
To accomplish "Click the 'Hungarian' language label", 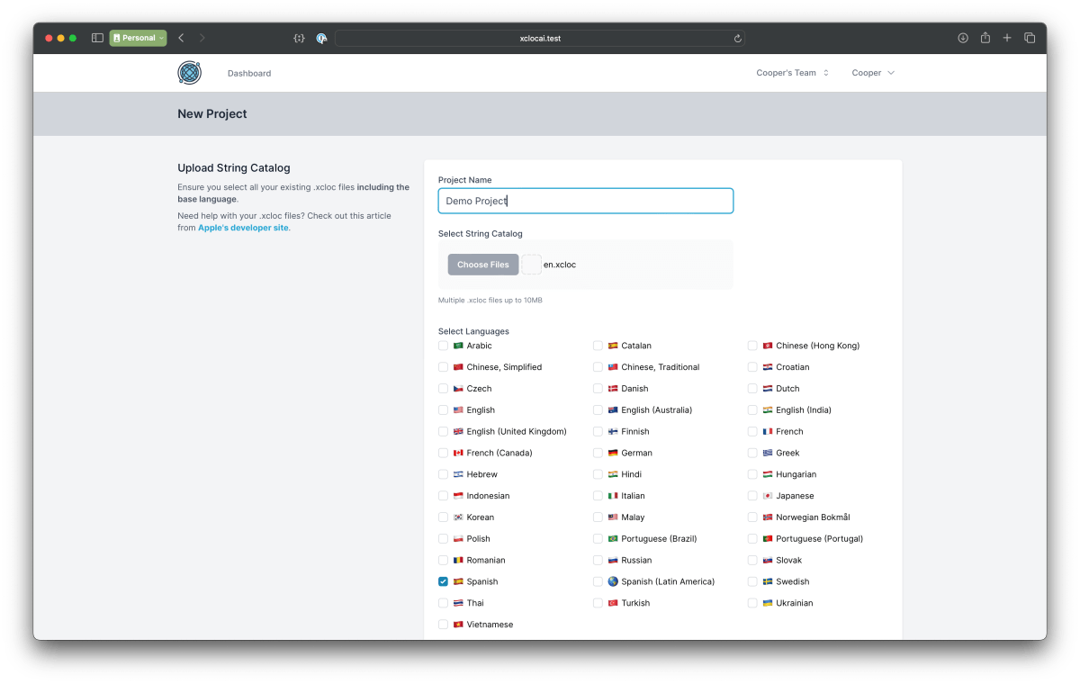I will coord(796,474).
